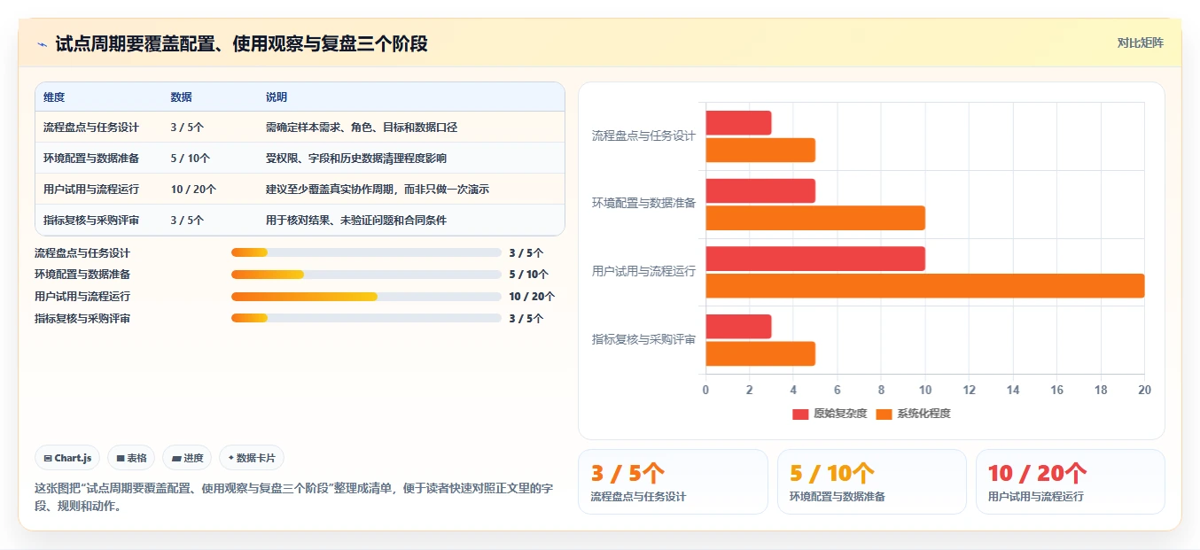Click the 对比矩阵 tag in the header
The image size is (1200, 550).
coord(1141,43)
